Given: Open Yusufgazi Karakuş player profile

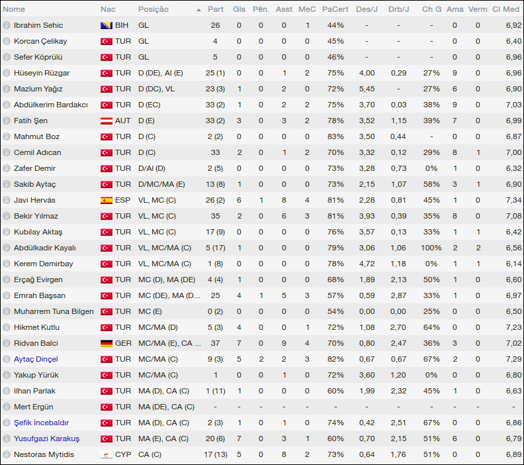Looking at the screenshot, I should 46,439.
